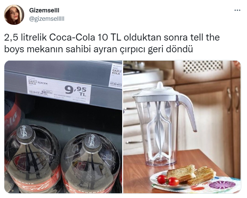
Task: Click the 9,95 TL price tag
Action: [x=58, y=90]
